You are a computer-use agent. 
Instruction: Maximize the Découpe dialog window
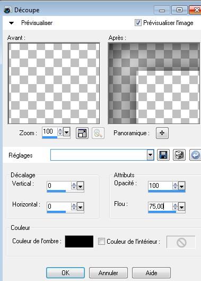point(179,10)
